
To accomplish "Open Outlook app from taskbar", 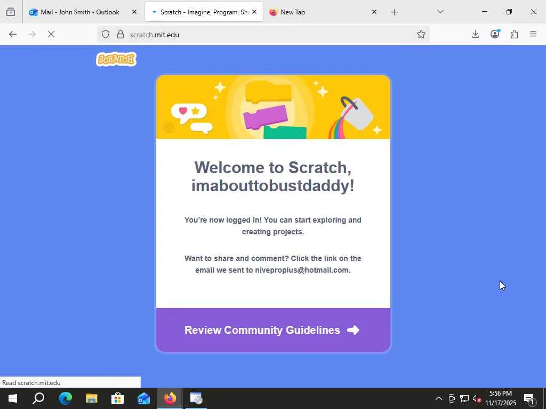I will click(x=143, y=398).
